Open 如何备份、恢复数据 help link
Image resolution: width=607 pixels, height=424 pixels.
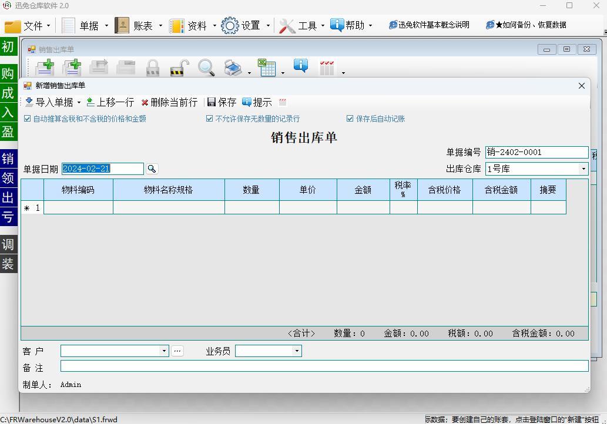pyautogui.click(x=526, y=25)
